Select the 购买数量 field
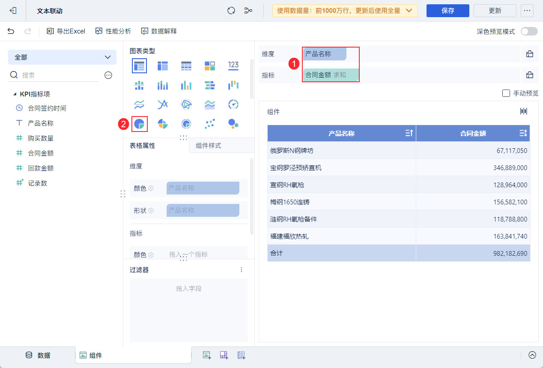The width and height of the screenshot is (543, 368). (x=41, y=138)
